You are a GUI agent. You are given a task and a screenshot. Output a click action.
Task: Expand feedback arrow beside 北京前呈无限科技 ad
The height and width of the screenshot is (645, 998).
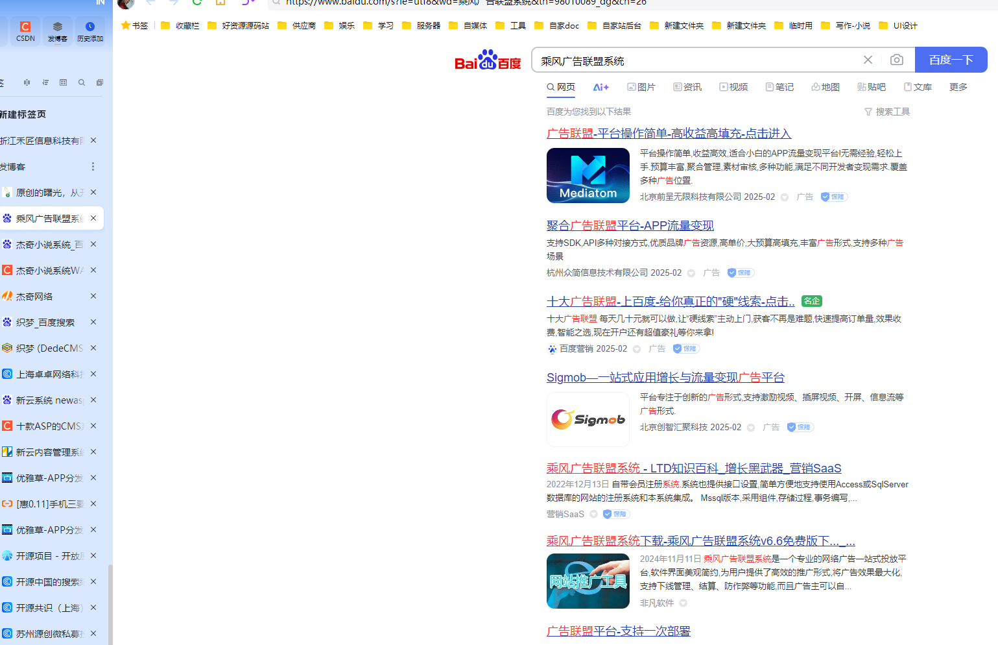[x=785, y=197]
